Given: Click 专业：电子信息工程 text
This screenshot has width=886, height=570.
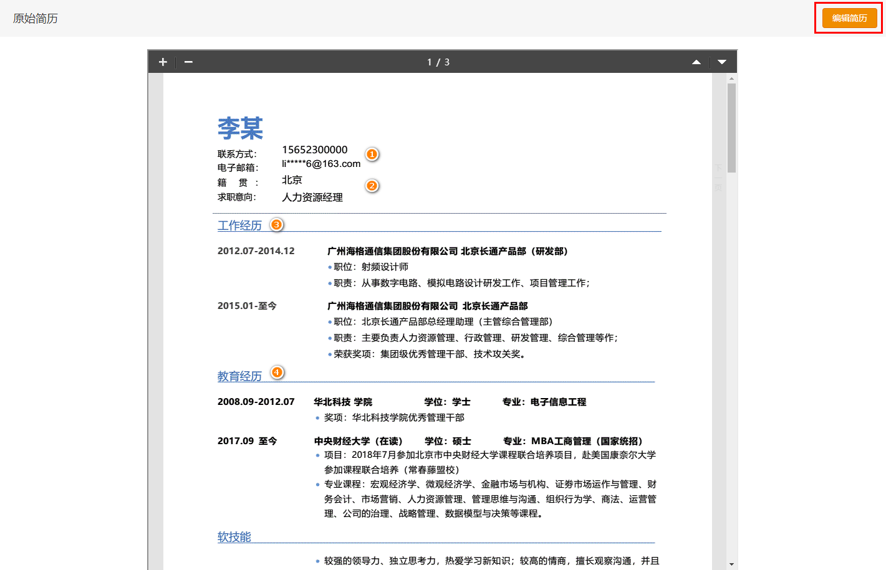Looking at the screenshot, I should (x=544, y=402).
